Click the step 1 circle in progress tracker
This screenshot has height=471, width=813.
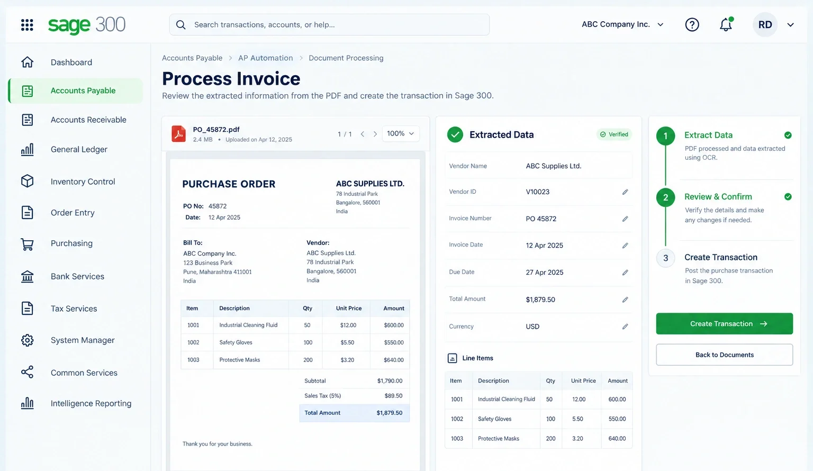tap(665, 136)
